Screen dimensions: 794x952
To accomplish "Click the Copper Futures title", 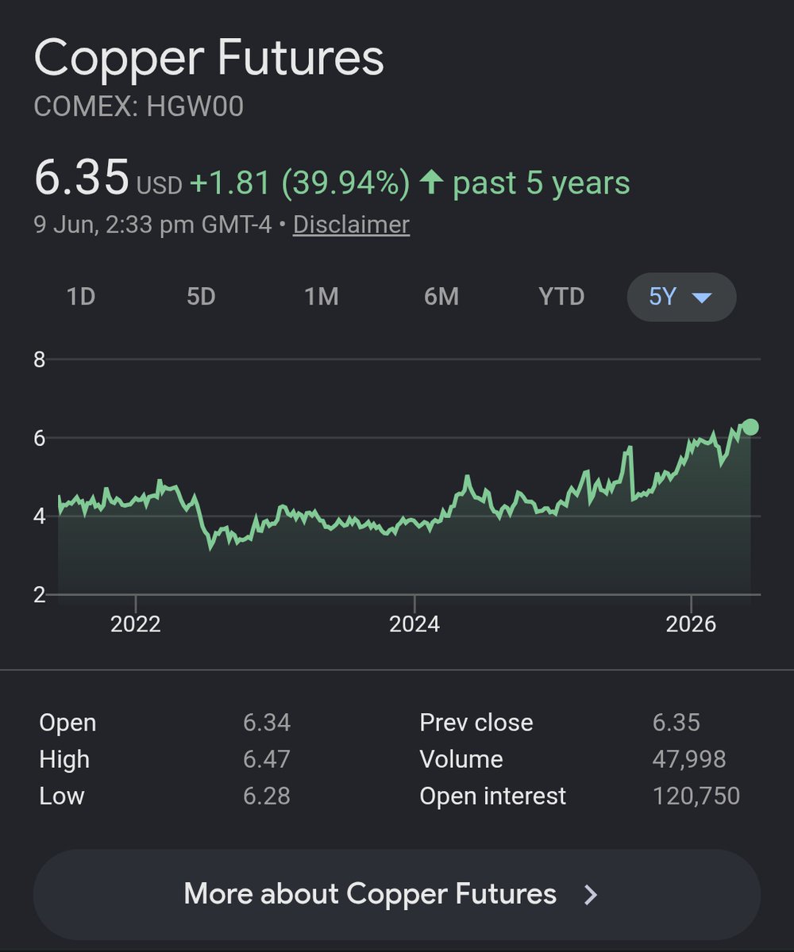I will [210, 58].
